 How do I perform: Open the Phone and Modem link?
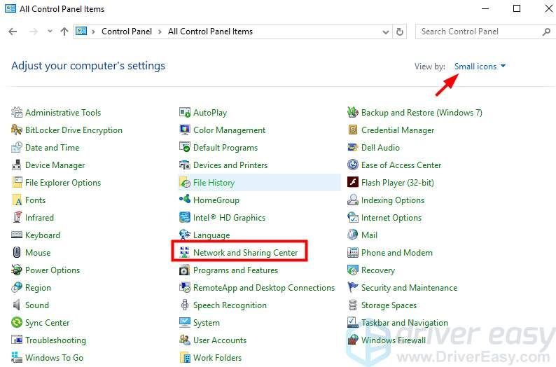[397, 252]
